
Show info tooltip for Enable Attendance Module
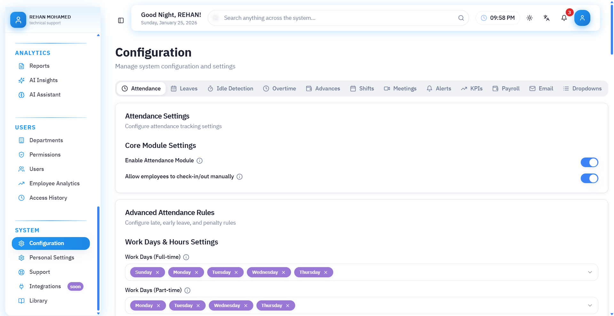pyautogui.click(x=200, y=161)
